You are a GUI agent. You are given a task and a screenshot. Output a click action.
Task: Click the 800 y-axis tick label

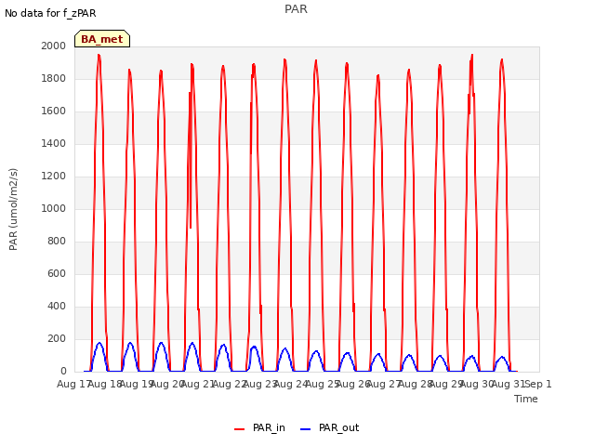57,242
